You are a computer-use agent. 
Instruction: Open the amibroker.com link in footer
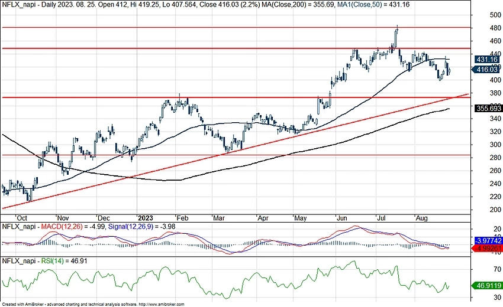(x=162, y=305)
